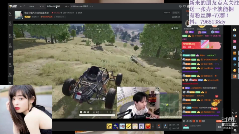
Task: Send the 666 gift in gift bar
Action: [135, 126]
